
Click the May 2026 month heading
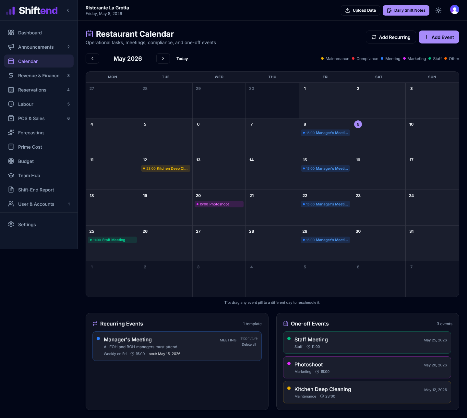click(x=128, y=58)
